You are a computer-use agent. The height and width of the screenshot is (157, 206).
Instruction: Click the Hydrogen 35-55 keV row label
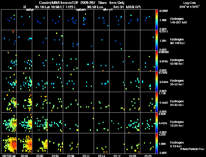pos(177,82)
